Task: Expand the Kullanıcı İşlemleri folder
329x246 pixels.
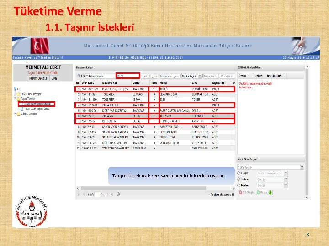Action: [x=15, y=114]
